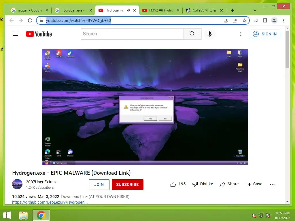295x221 pixels.
Task: Search with voice microphone icon
Action: pyautogui.click(x=210, y=34)
